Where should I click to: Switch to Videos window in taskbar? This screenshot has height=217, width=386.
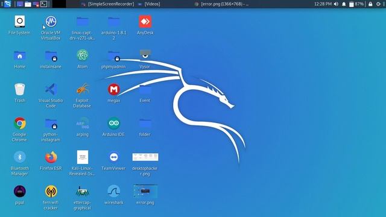click(x=149, y=4)
